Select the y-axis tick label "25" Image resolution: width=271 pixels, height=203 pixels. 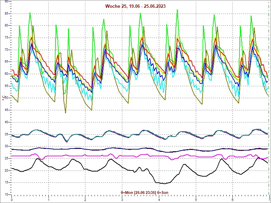pyautogui.click(x=6, y=158)
